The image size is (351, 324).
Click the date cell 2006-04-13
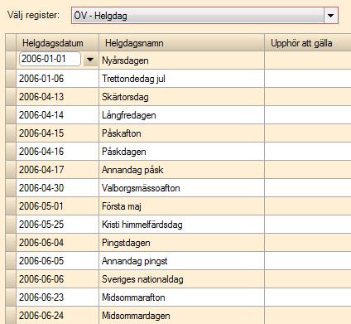[57, 97]
